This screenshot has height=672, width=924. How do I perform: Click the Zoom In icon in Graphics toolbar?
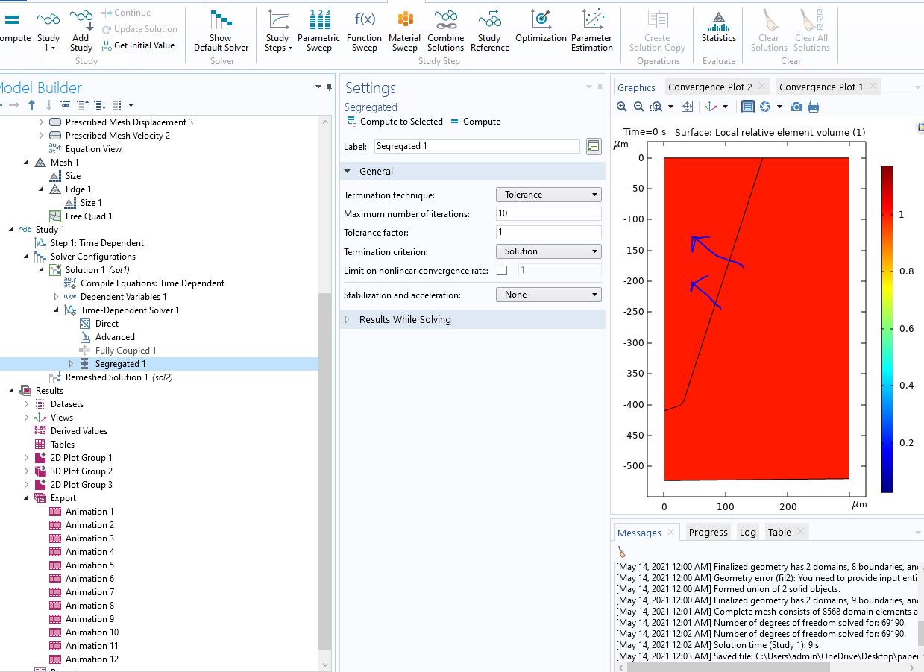(x=622, y=107)
